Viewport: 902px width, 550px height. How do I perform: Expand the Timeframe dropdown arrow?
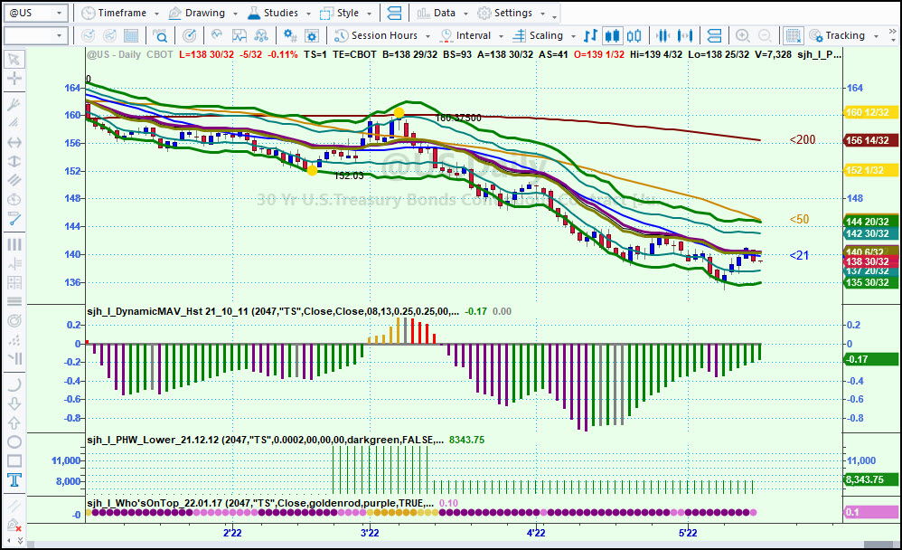[156, 14]
